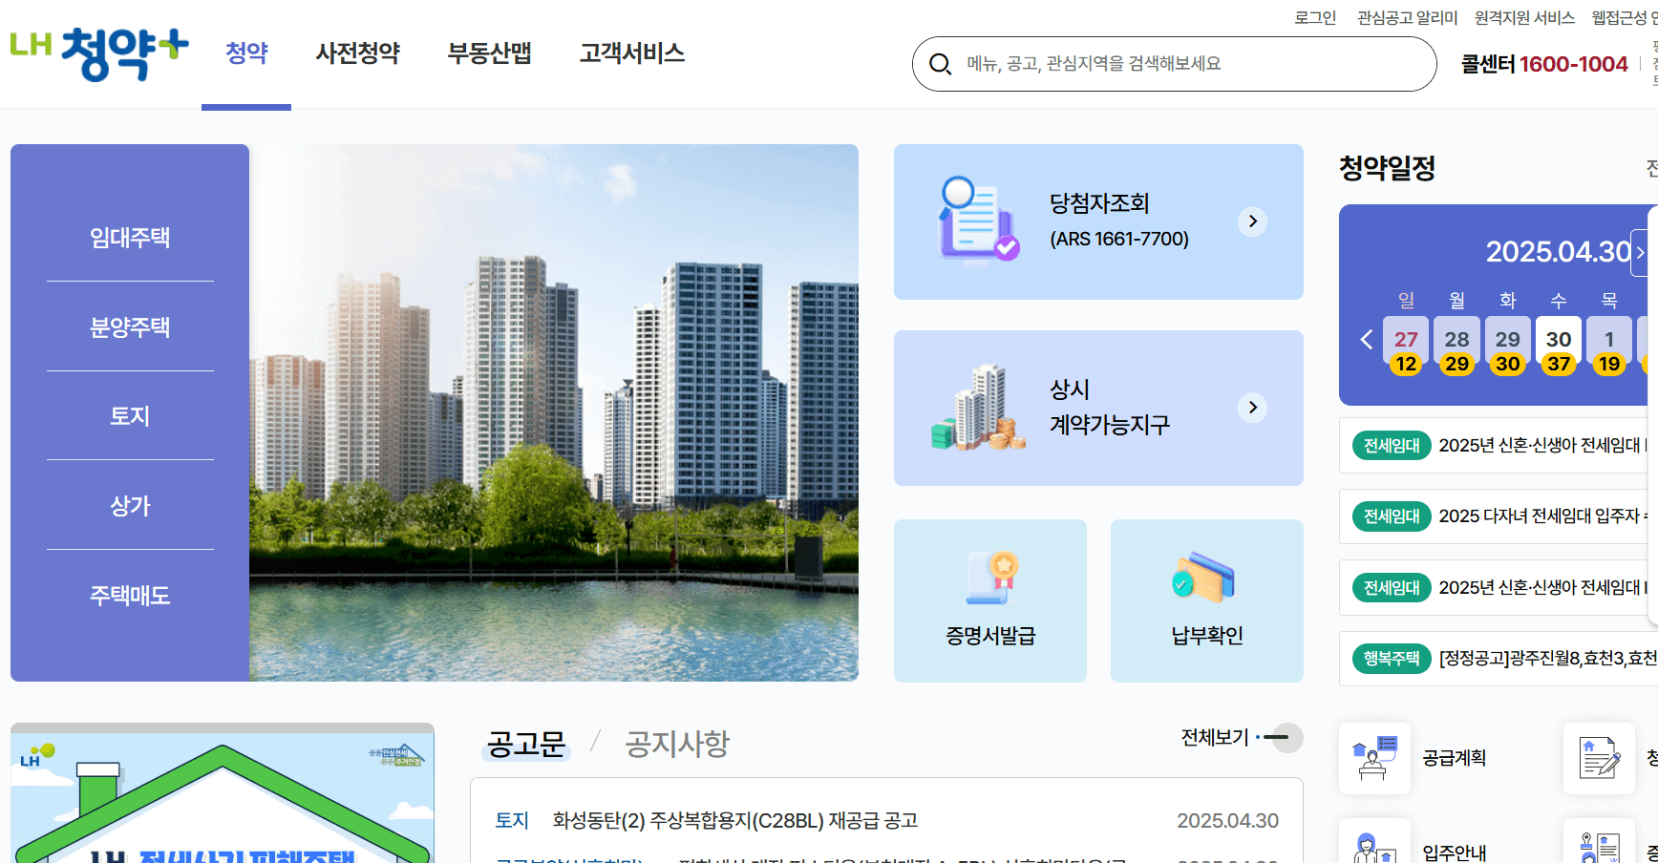This screenshot has width=1658, height=863.
Task: Select the 공고문 notices tab toggle
Action: pyautogui.click(x=526, y=744)
